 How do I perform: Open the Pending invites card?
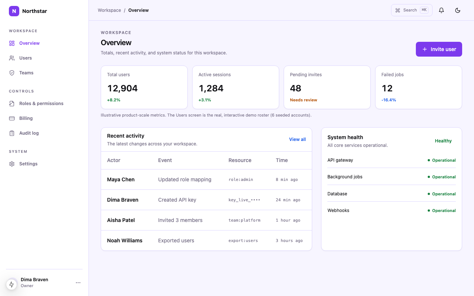[327, 87]
